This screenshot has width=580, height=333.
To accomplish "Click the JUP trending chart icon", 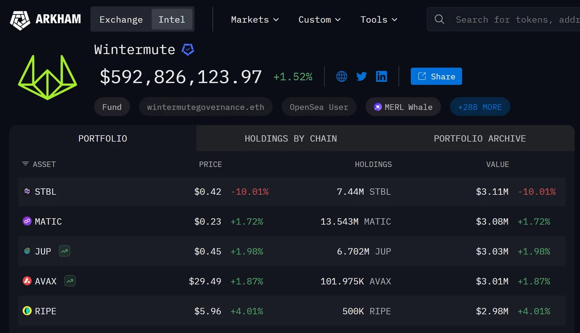I will [64, 251].
